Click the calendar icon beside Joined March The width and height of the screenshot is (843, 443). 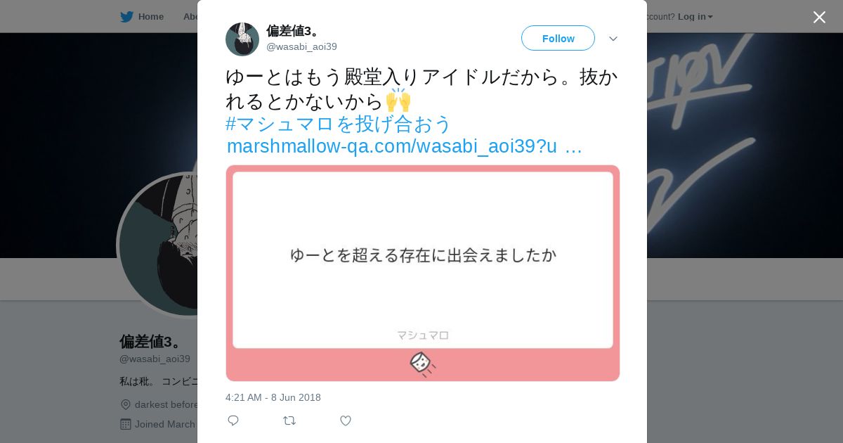126,424
